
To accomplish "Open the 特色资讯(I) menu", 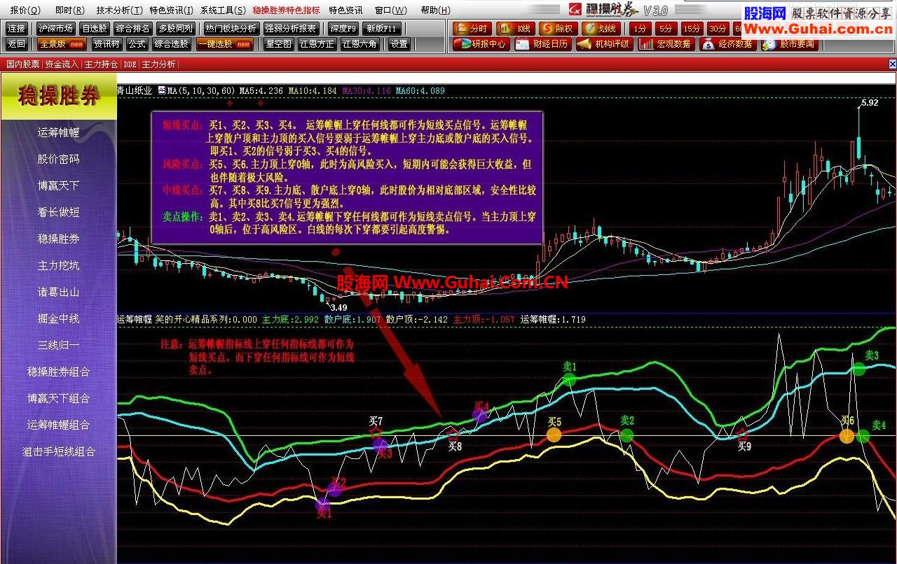I will point(172,10).
